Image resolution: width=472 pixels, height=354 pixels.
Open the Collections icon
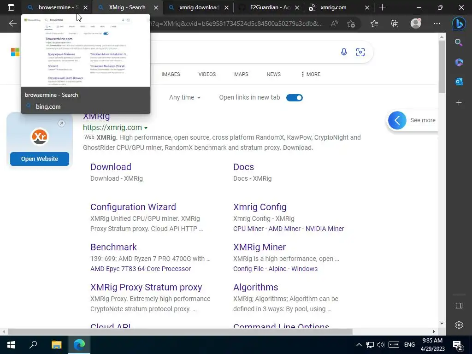(395, 24)
